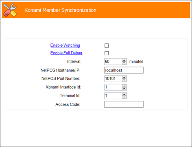The width and height of the screenshot is (192, 147).
Task: Click the Konami Member Synchronization title
Action: pos(60,10)
